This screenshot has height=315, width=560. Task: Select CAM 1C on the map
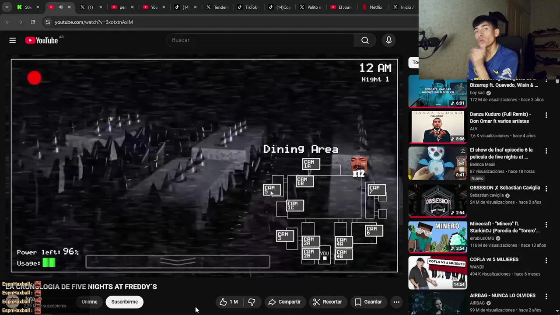tap(295, 205)
